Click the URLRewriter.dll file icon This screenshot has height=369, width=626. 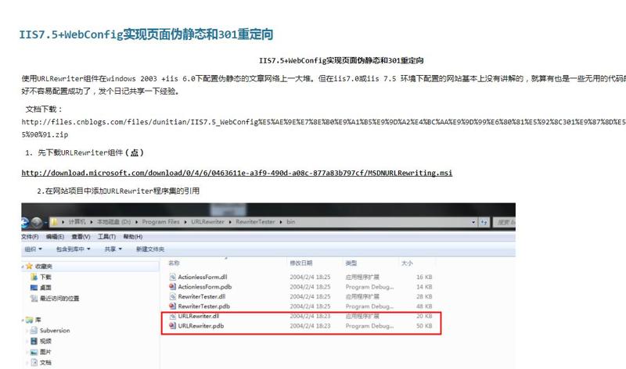(172, 316)
